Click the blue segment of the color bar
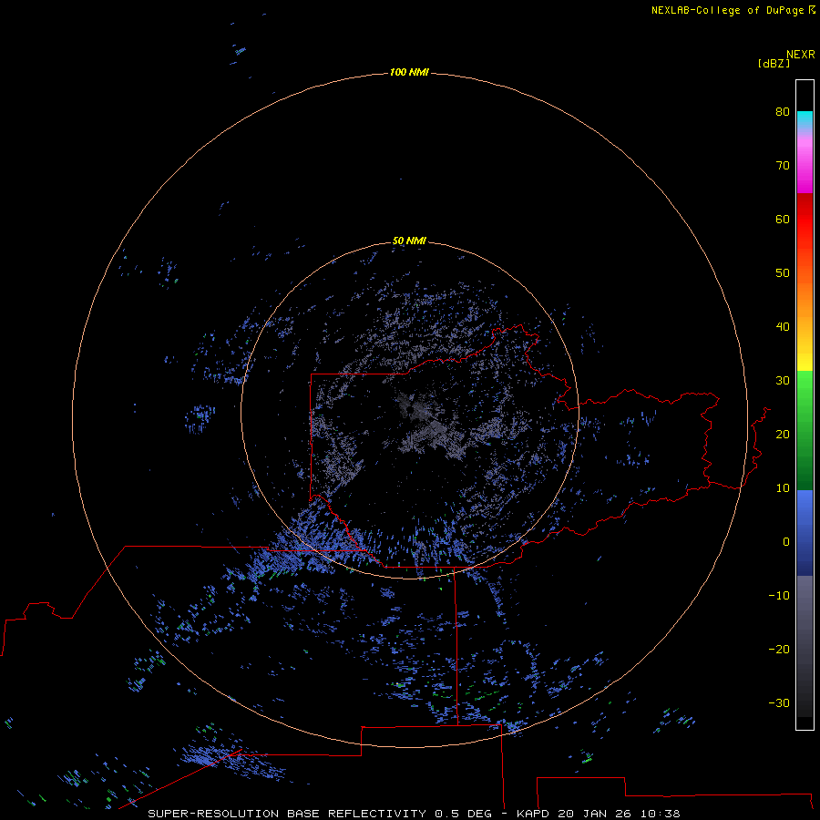This screenshot has width=820, height=820. 805,532
